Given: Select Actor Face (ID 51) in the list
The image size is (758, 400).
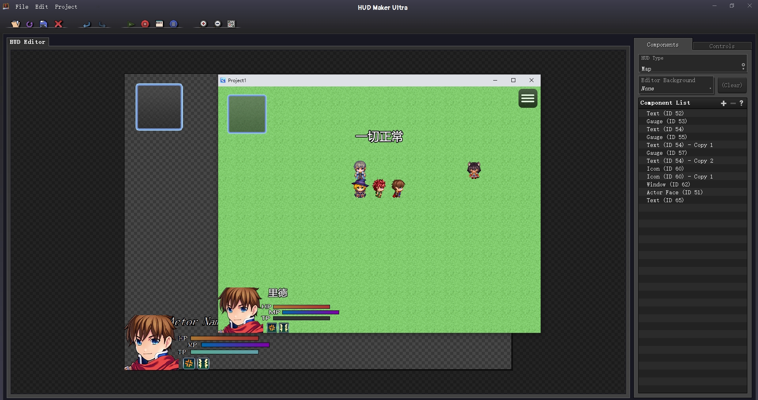Looking at the screenshot, I should point(692,192).
